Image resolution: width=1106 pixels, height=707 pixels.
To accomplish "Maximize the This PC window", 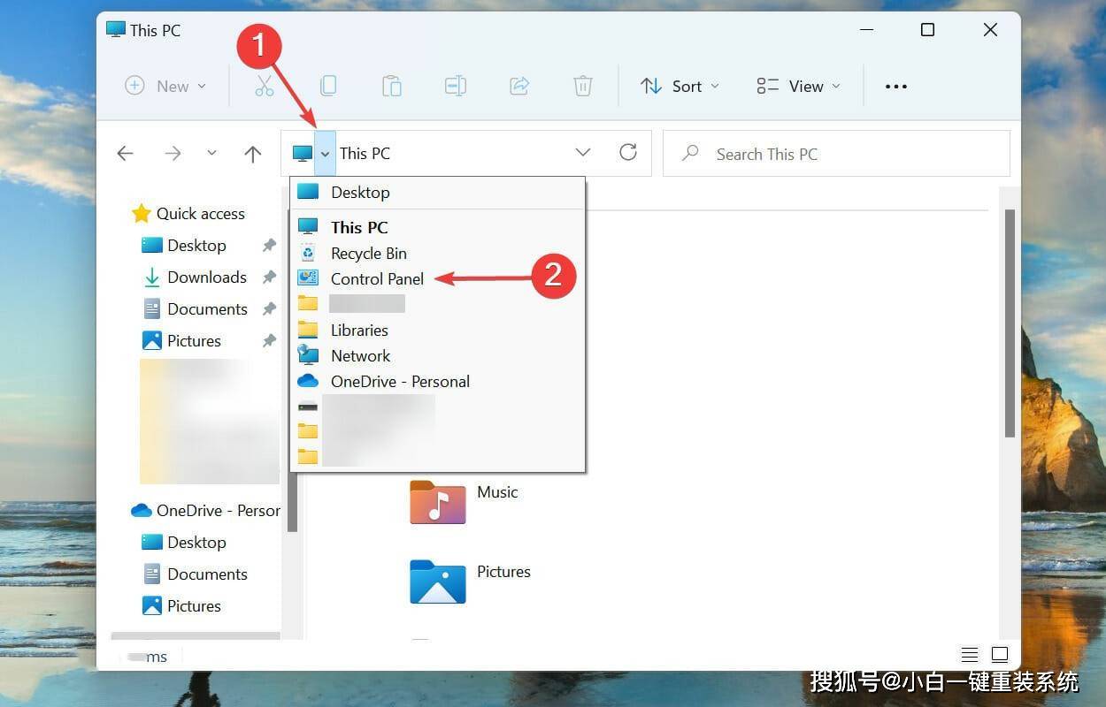I will [927, 30].
